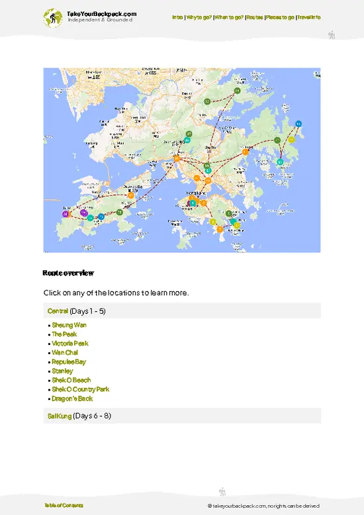The height and width of the screenshot is (515, 364).
Task: Open the 'Places to go' header link
Action: [280, 17]
